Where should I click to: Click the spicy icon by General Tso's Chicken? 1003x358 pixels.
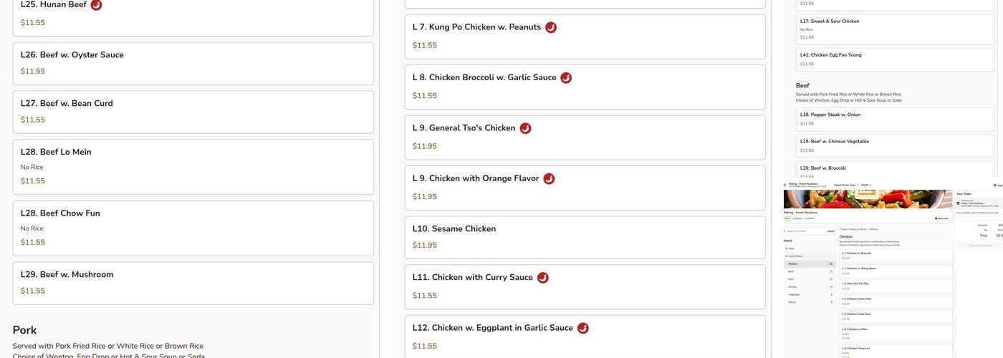point(525,128)
